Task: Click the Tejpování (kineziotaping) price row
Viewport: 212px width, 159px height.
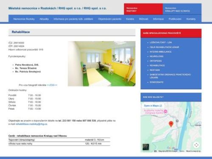Action: 59,140
